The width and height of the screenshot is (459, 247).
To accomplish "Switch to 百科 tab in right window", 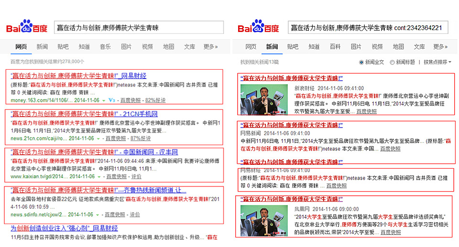I will 335,46.
